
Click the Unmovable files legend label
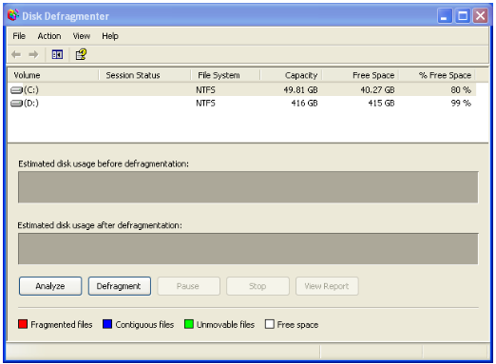[x=225, y=325]
